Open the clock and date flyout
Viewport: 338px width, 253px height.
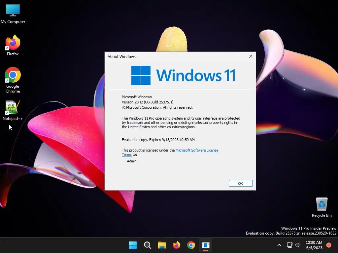[314, 245]
